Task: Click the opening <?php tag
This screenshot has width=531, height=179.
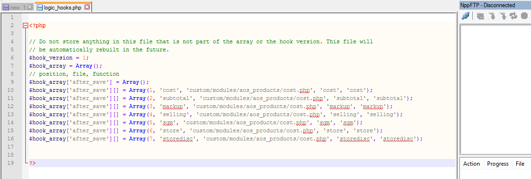Action: click(x=37, y=25)
